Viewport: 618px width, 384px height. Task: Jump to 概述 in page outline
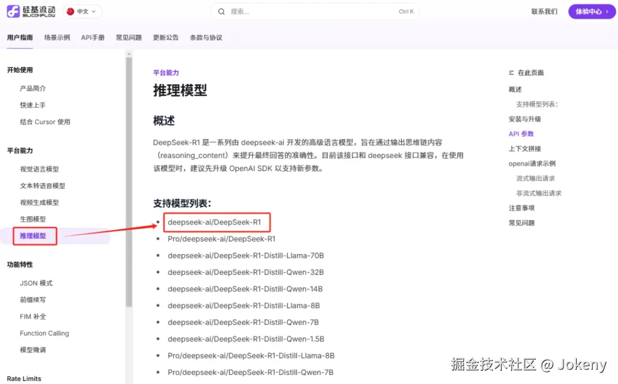coord(515,89)
